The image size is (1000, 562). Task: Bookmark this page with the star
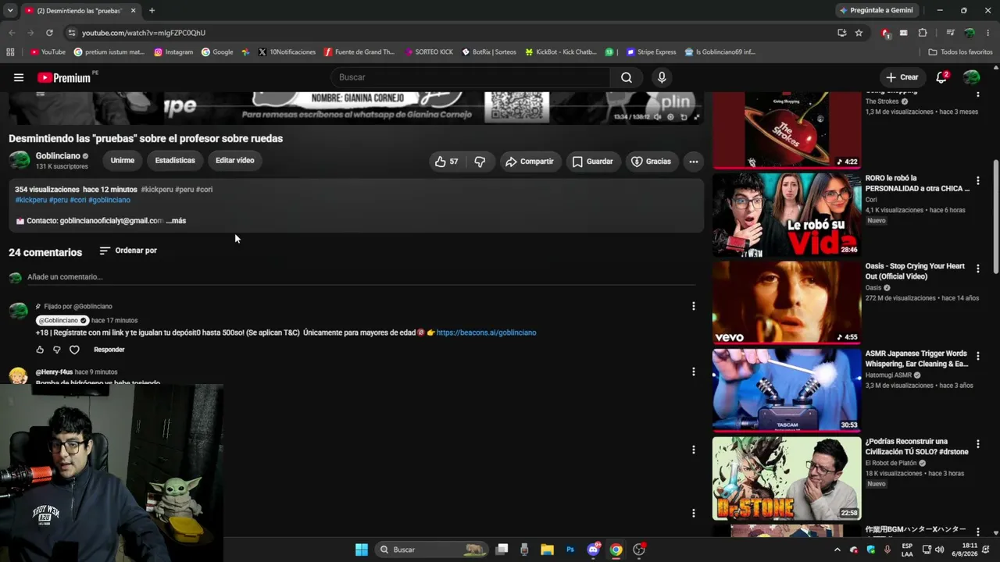(x=859, y=33)
